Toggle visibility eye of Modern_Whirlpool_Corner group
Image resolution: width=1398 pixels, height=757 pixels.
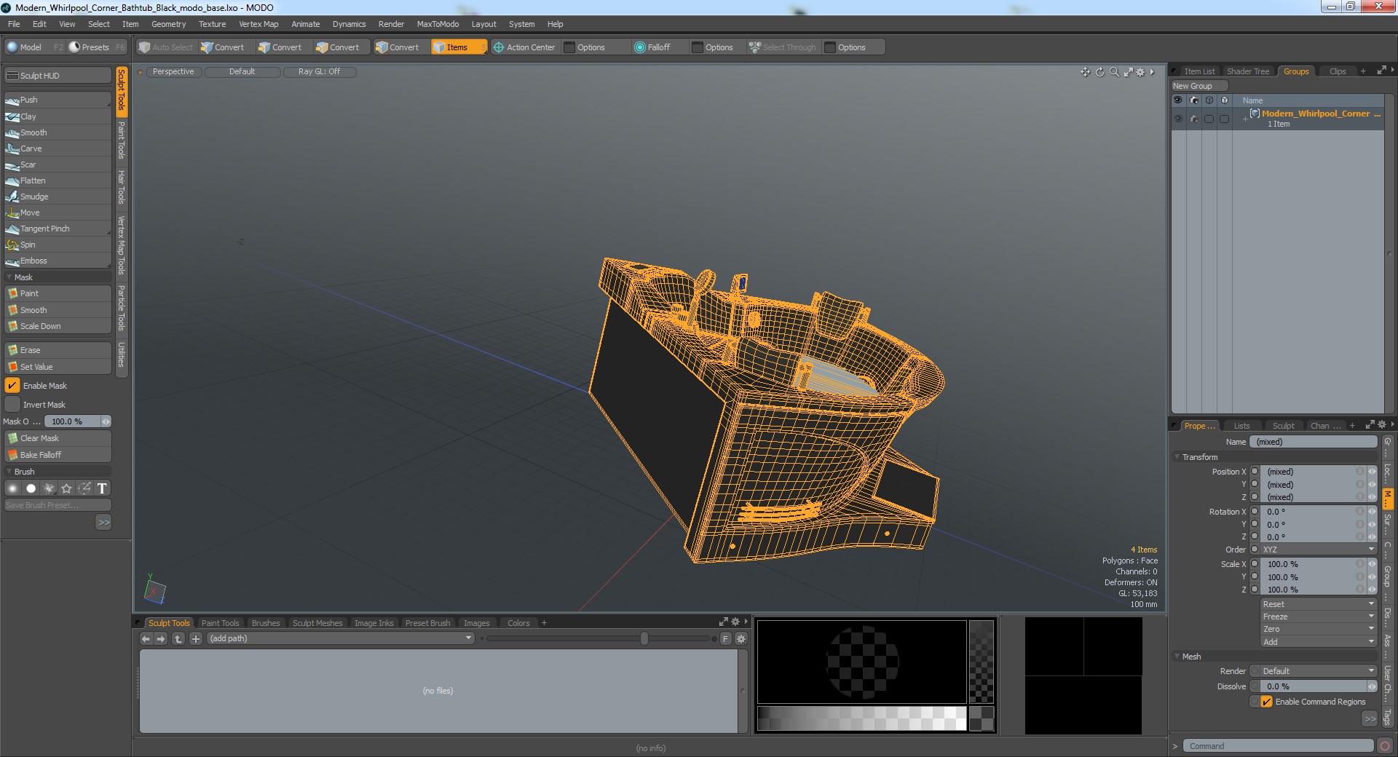click(x=1178, y=119)
